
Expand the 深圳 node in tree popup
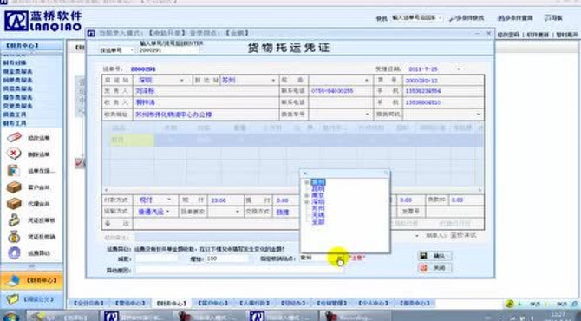coord(307,202)
